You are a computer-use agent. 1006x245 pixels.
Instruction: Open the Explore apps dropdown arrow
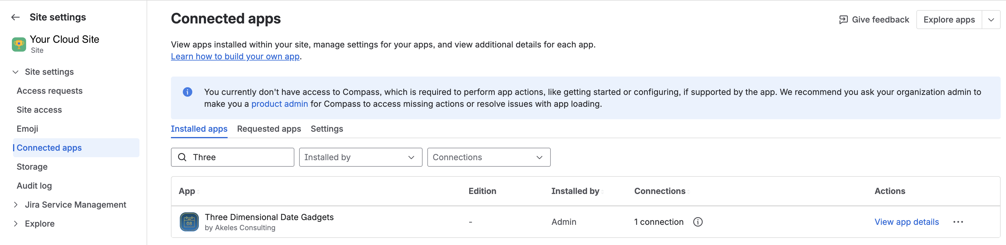point(991,20)
